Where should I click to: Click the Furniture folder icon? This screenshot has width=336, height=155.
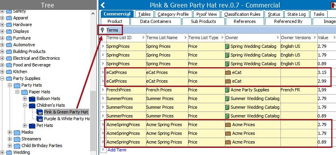coord(9,38)
